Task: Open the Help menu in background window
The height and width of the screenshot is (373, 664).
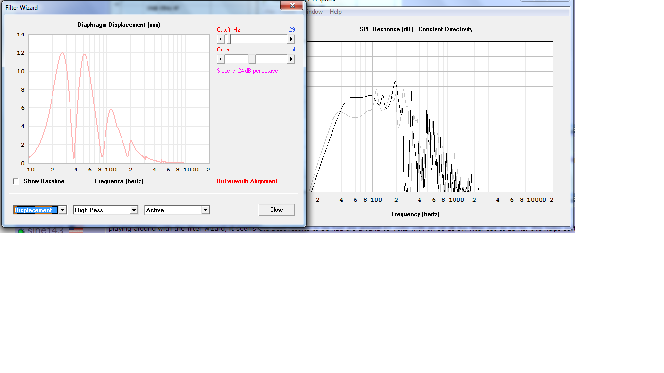Action: coord(335,12)
